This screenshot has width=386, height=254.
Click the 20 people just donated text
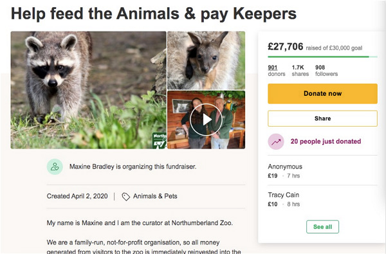(x=326, y=141)
